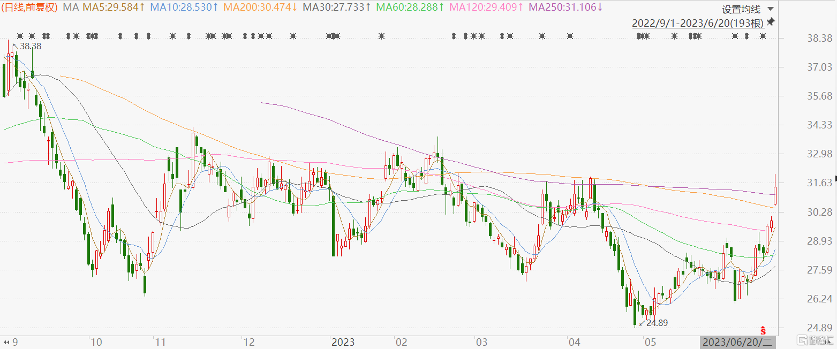Click the month 12 label on the time axis
The image size is (837, 349).
click(248, 342)
